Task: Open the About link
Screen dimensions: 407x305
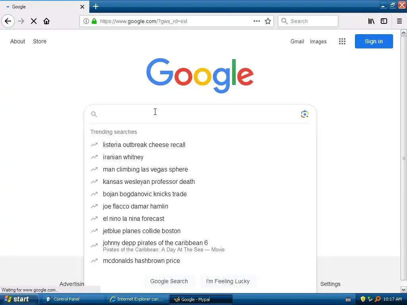Action: [x=17, y=41]
